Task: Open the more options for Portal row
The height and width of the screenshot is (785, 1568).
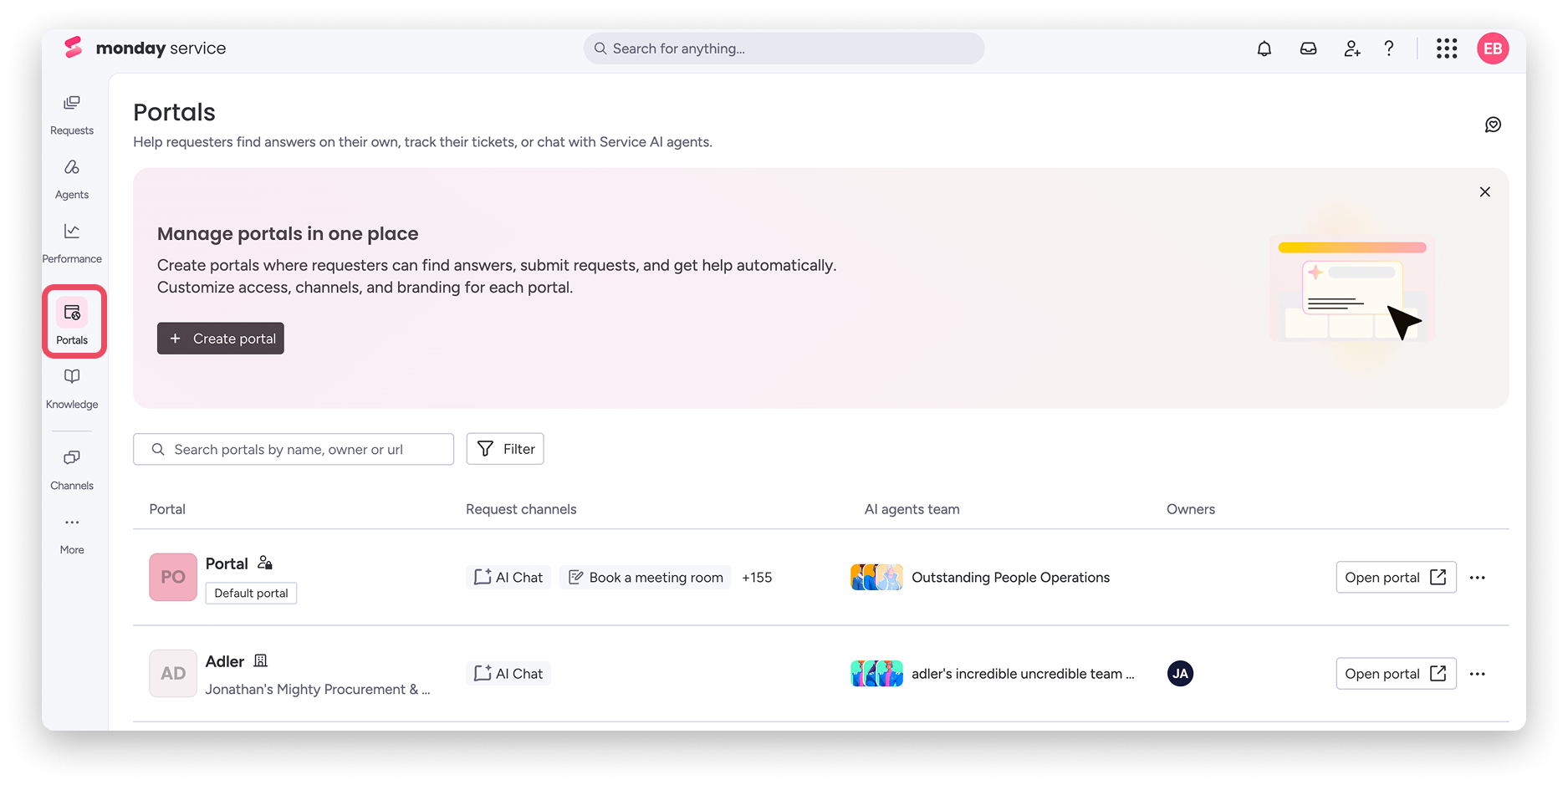Action: pyautogui.click(x=1478, y=578)
